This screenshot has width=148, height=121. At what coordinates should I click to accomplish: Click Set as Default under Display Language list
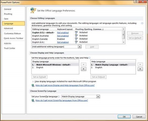pos(40,77)
